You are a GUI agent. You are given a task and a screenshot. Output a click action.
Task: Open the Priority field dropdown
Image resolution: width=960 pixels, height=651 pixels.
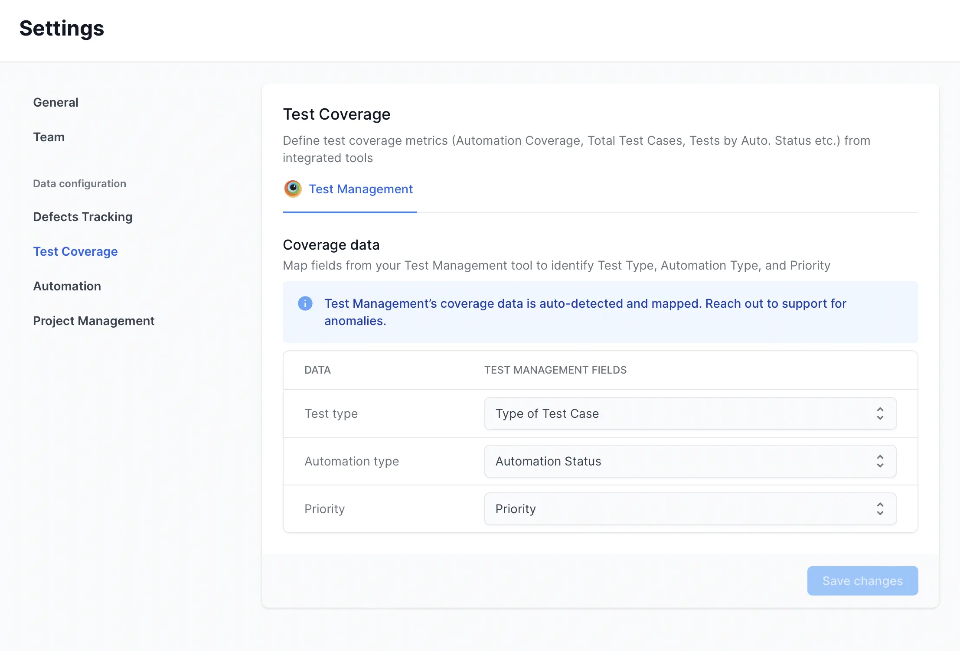pyautogui.click(x=689, y=509)
